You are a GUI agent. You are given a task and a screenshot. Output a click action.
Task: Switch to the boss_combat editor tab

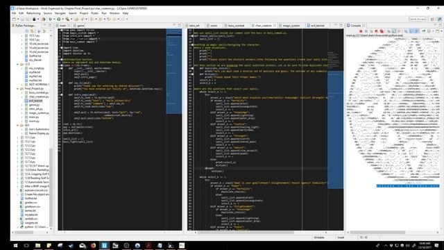click(x=236, y=26)
